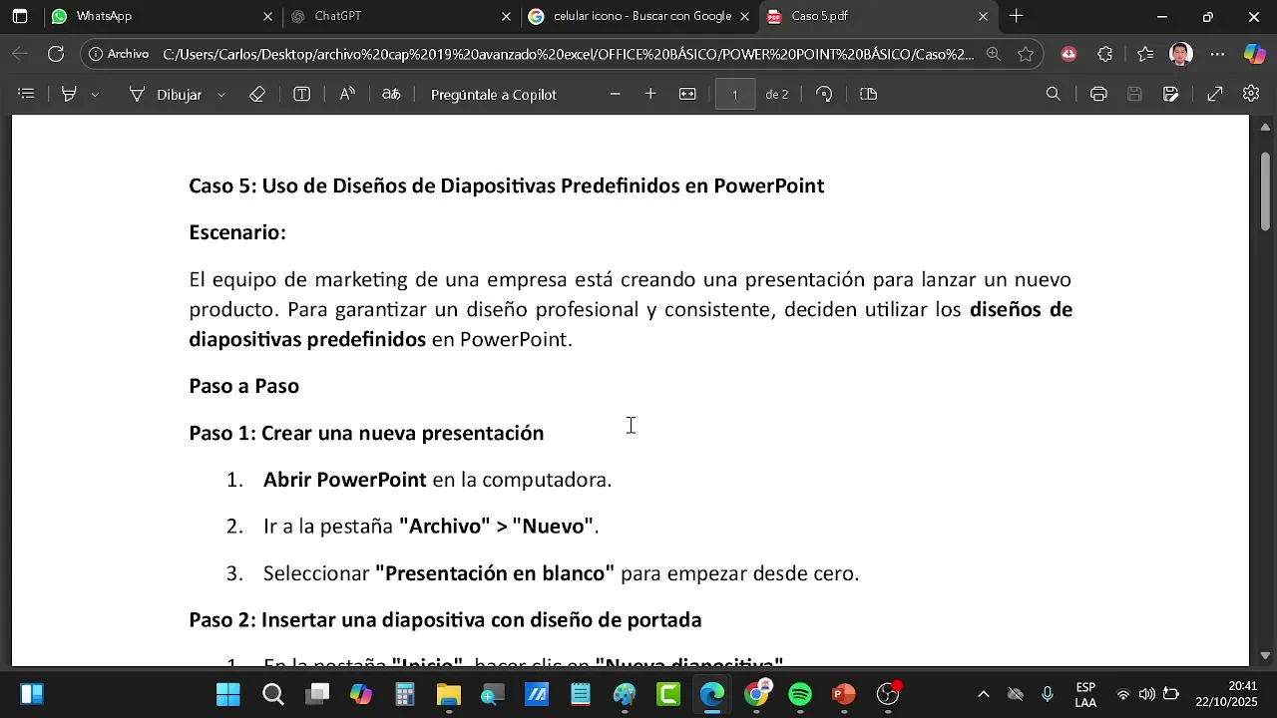Open the browser extensions menu
Image resolution: width=1277 pixels, height=718 pixels.
coord(1105,54)
